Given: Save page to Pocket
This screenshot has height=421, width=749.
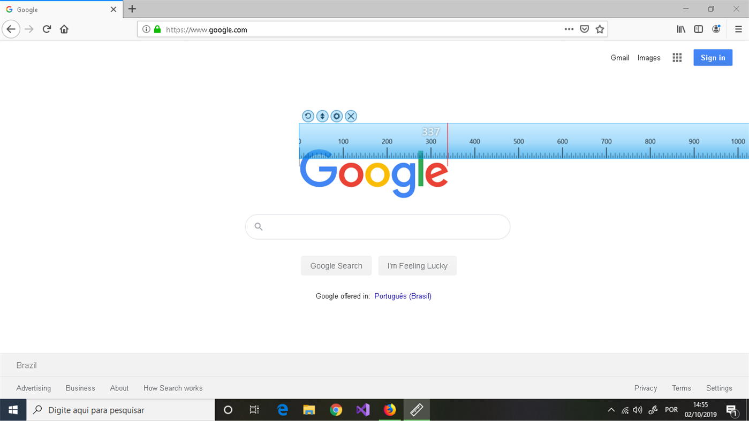Looking at the screenshot, I should (x=585, y=29).
